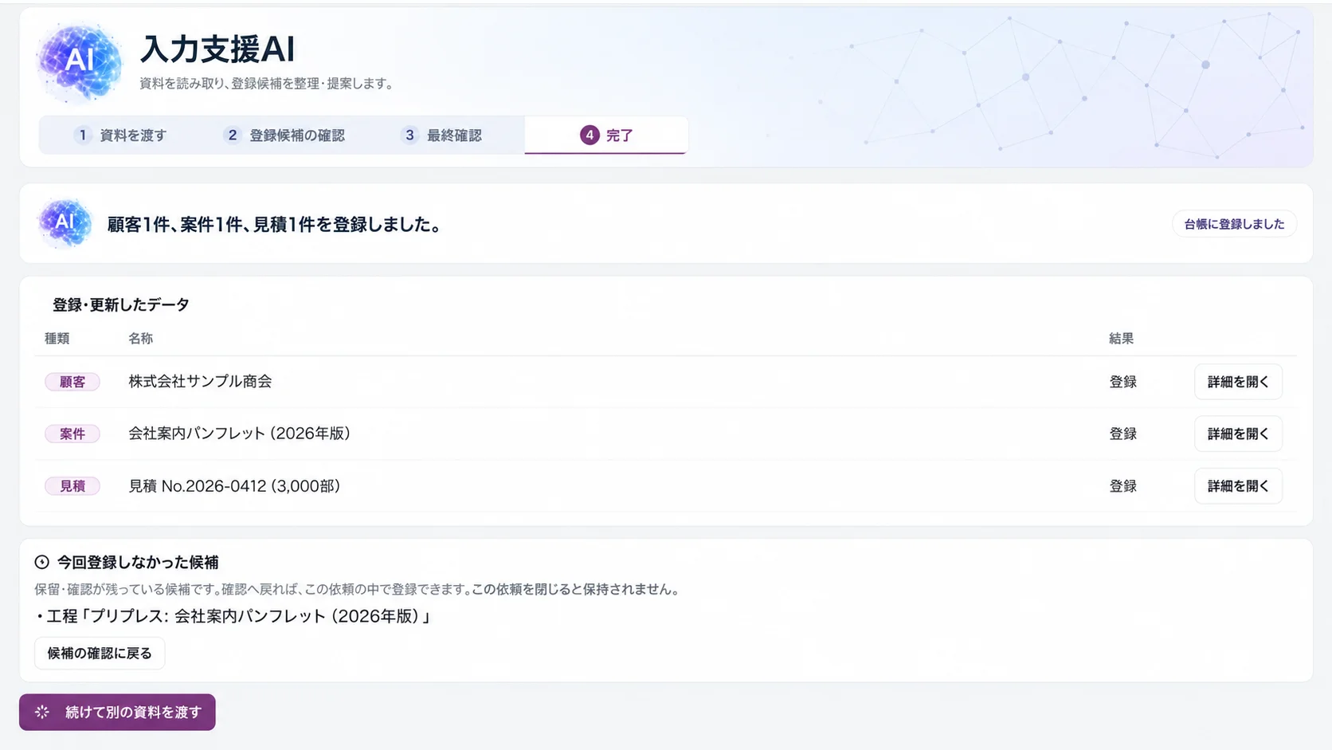Click 会社案内パンフレット (2026年版) in the table
The width and height of the screenshot is (1332, 750).
(240, 433)
